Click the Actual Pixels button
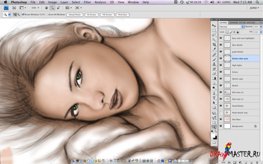Image resolution: width=263 pixels, height=164 pixels. [x=75, y=15]
